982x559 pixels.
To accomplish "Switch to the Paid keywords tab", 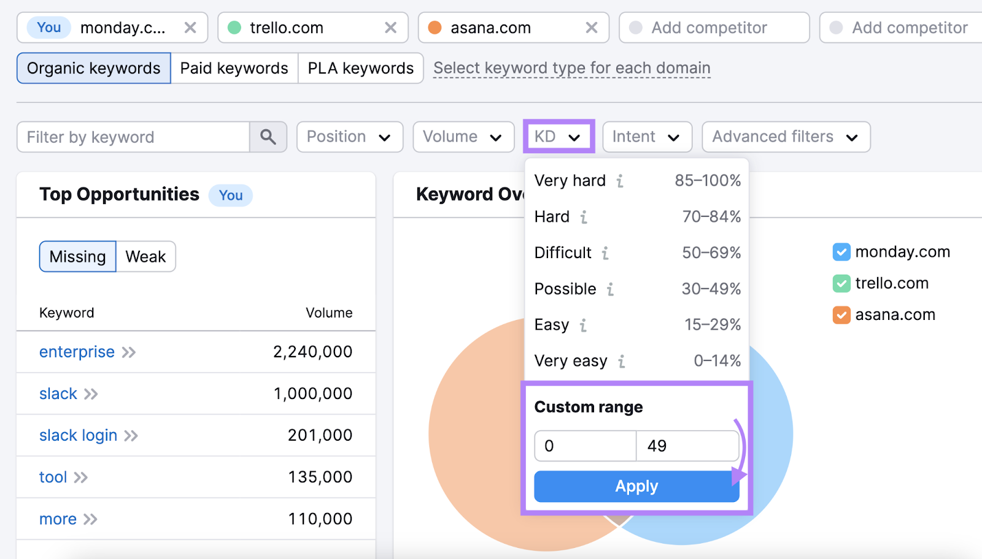I will [x=234, y=68].
